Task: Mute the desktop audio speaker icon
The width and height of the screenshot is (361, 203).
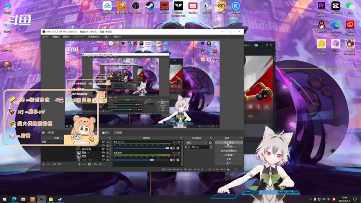Action: point(172,160)
